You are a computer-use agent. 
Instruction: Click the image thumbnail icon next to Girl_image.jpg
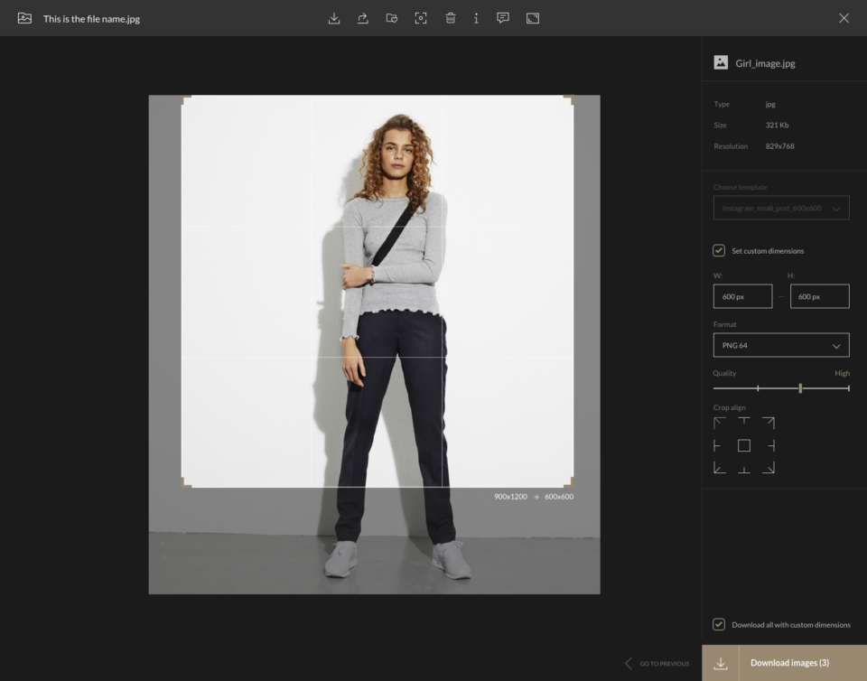coord(720,61)
